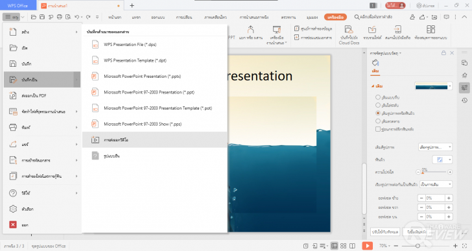This screenshot has height=251, width=472.
Task: Click the Redo arrow icon
Action: point(88,17)
